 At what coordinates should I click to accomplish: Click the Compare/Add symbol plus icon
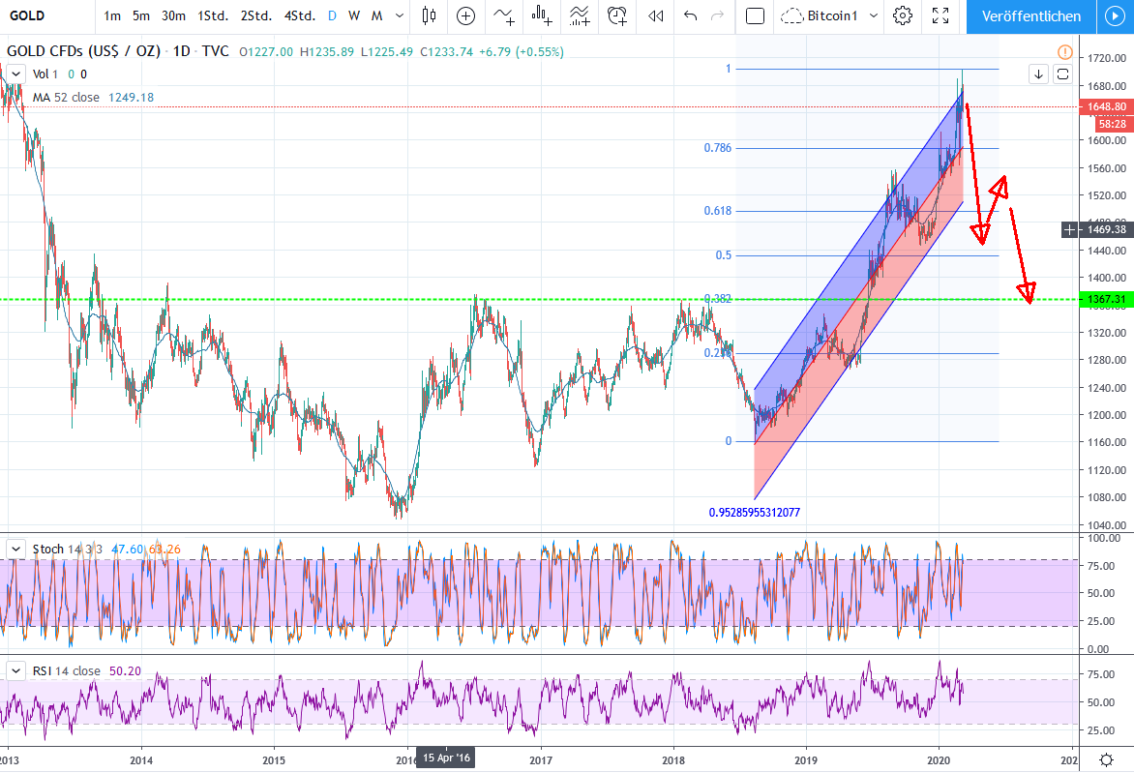click(465, 15)
